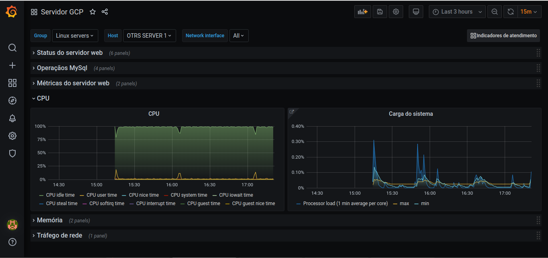Open the share dashboard dialog
Viewport: 548px width, 258px height.
pyautogui.click(x=105, y=12)
